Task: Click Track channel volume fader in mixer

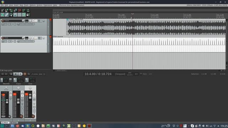Action: pyautogui.click(x=18, y=101)
